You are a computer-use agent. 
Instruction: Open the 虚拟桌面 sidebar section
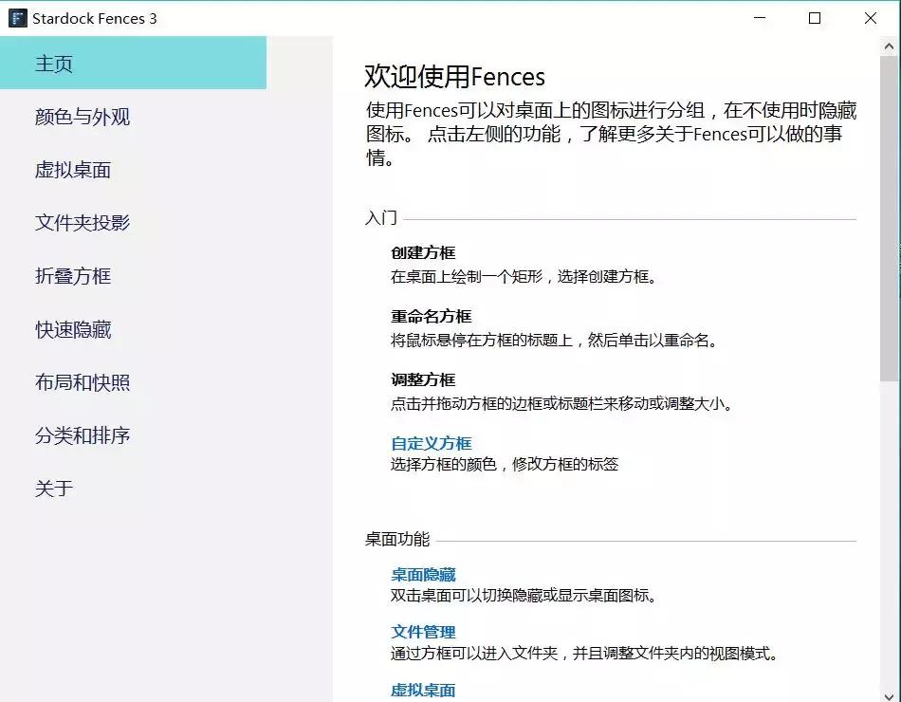click(72, 170)
